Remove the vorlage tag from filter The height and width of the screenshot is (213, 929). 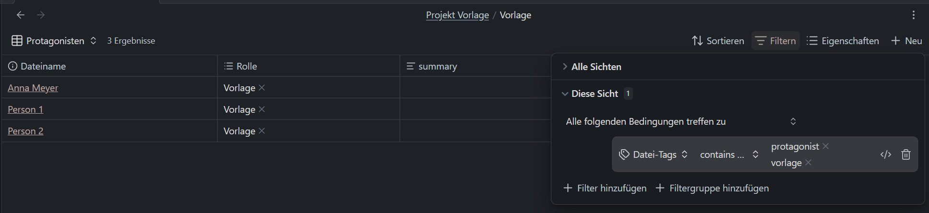coord(809,163)
